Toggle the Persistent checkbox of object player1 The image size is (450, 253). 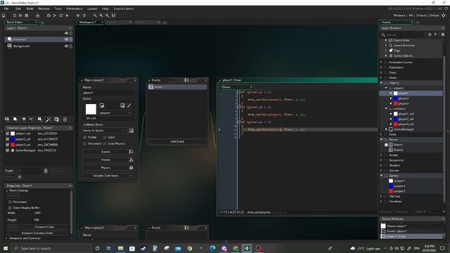(84, 143)
